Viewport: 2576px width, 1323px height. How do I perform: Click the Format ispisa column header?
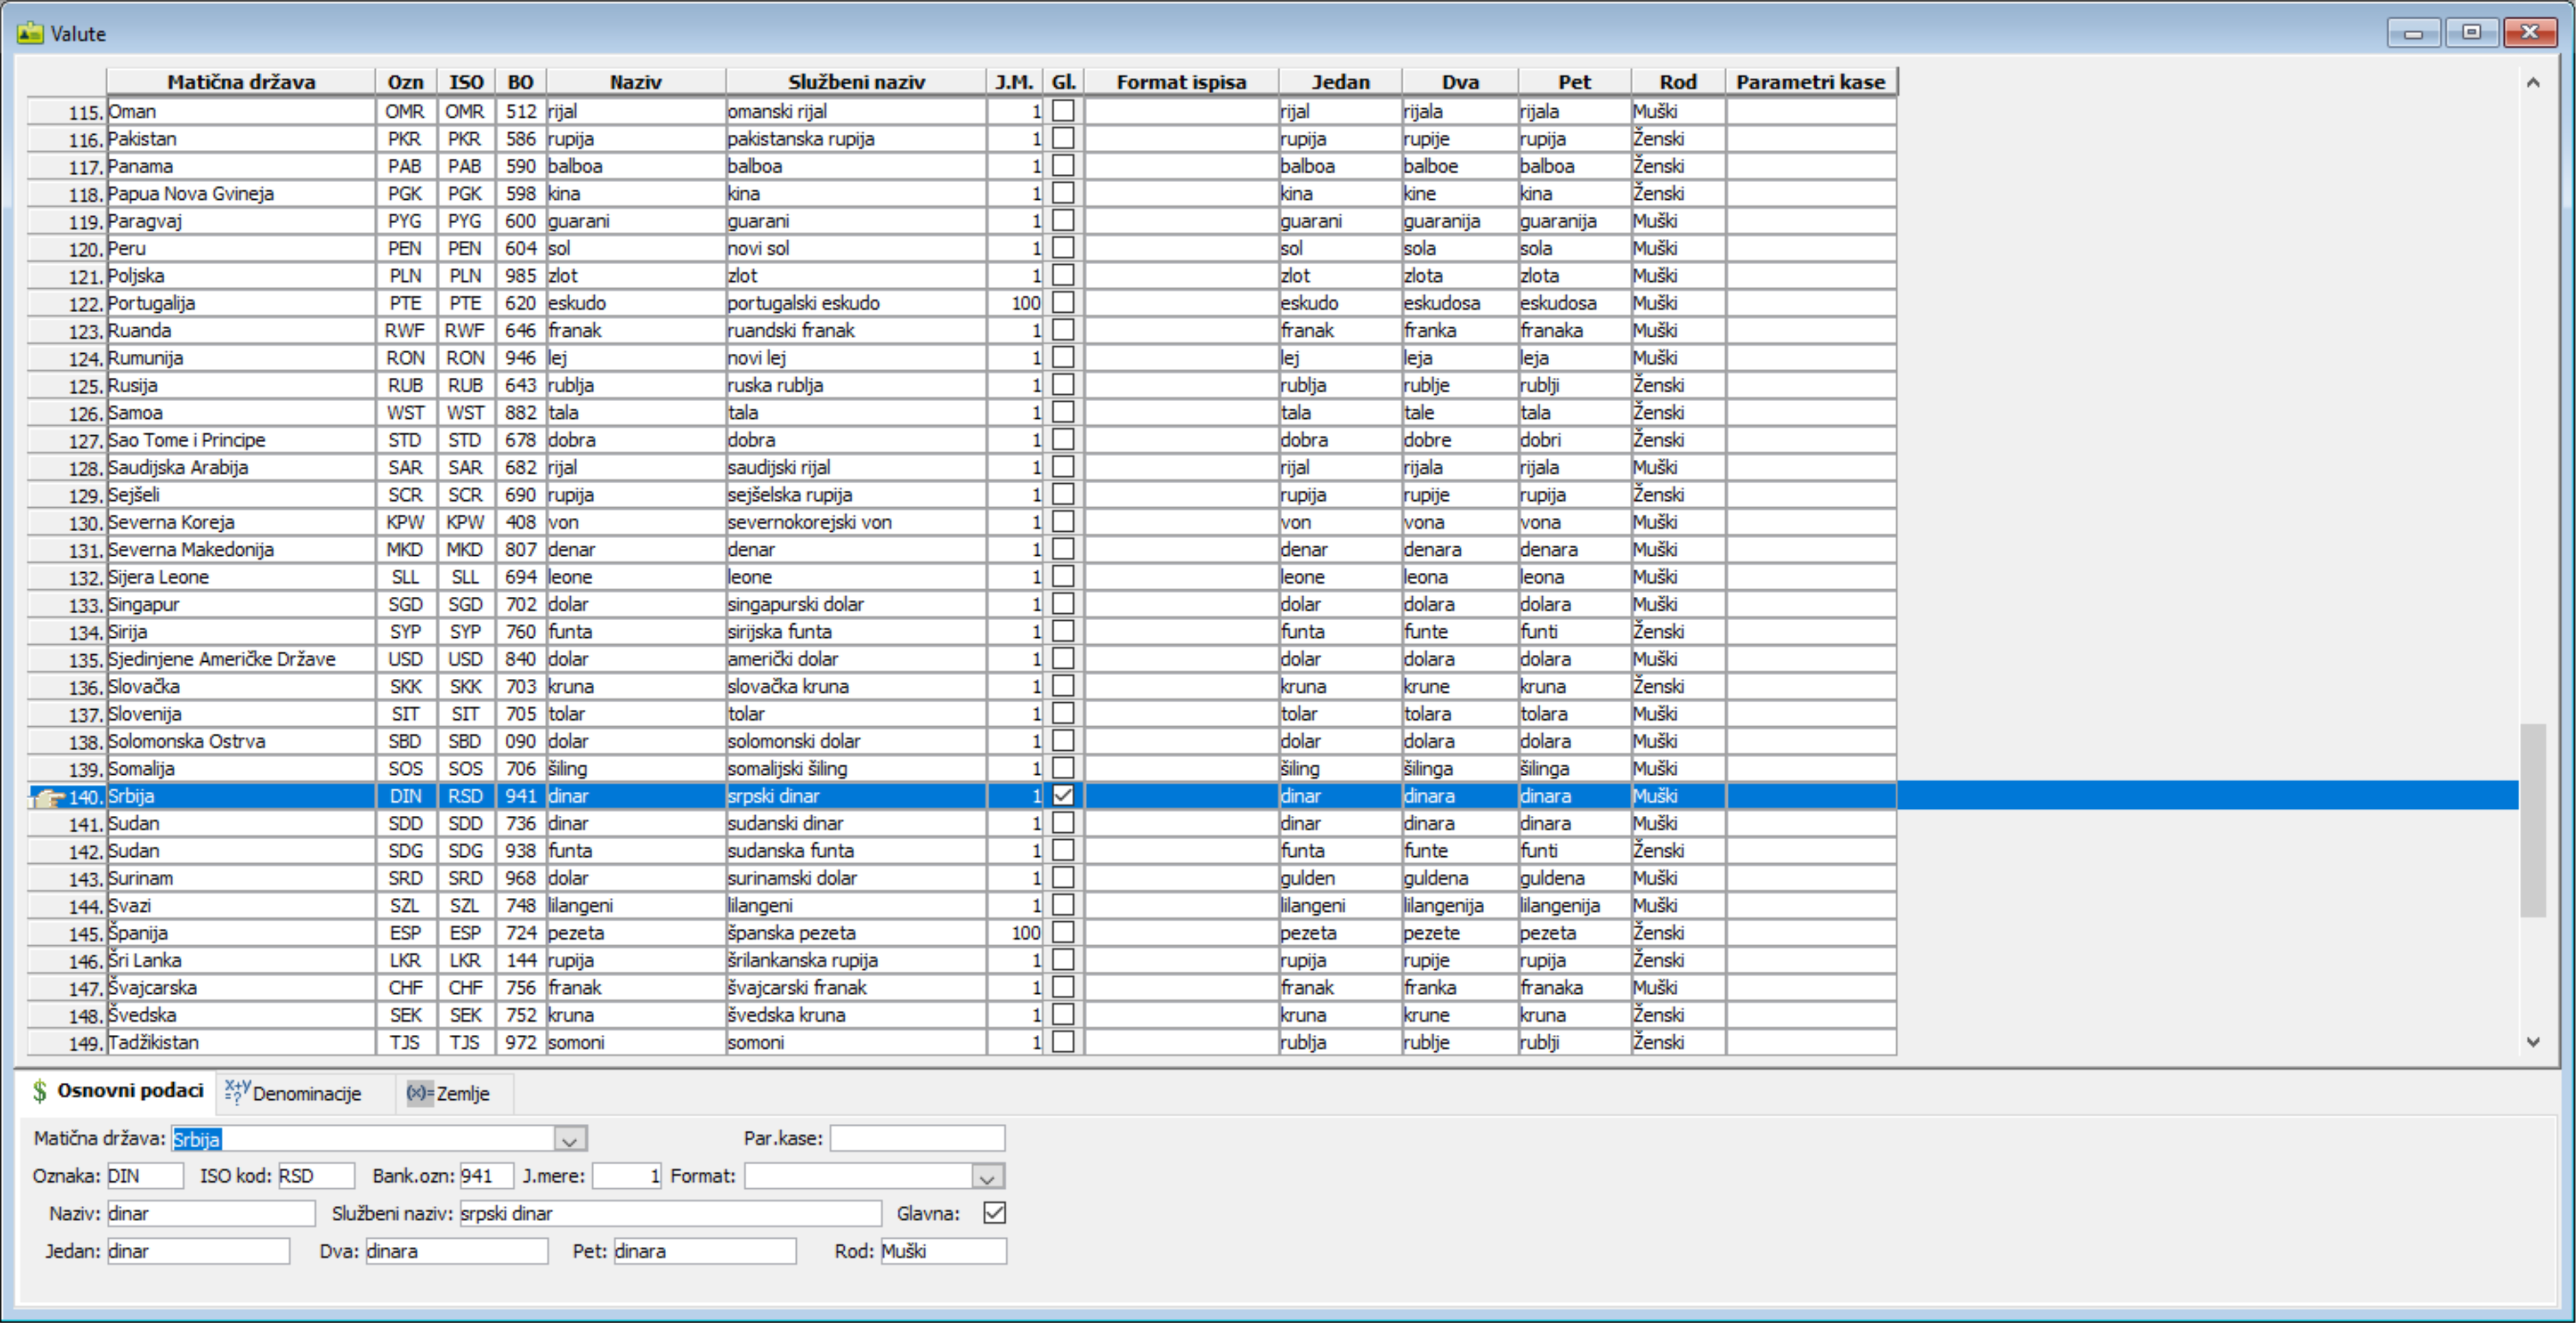pos(1181,82)
